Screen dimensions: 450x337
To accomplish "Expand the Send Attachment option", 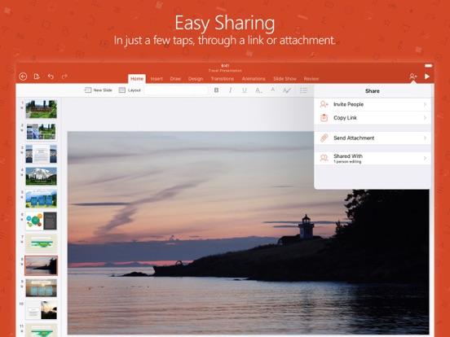I will click(x=373, y=138).
